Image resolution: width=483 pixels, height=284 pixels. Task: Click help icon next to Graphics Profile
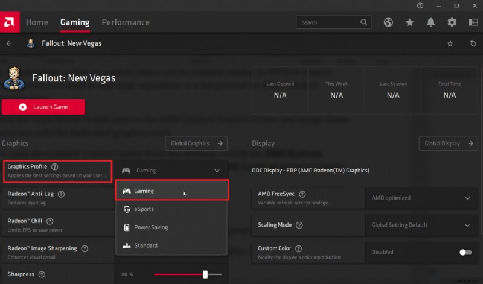tap(55, 167)
